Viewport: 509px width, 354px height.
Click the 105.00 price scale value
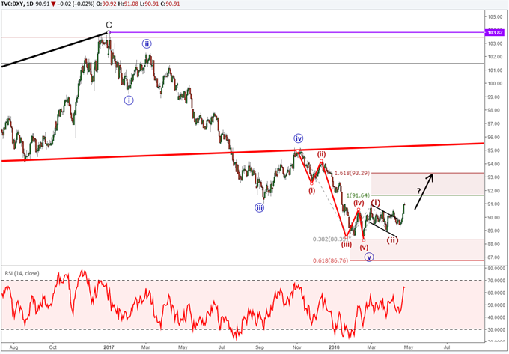click(x=496, y=16)
